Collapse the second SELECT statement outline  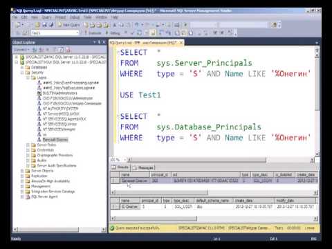pos(118,116)
